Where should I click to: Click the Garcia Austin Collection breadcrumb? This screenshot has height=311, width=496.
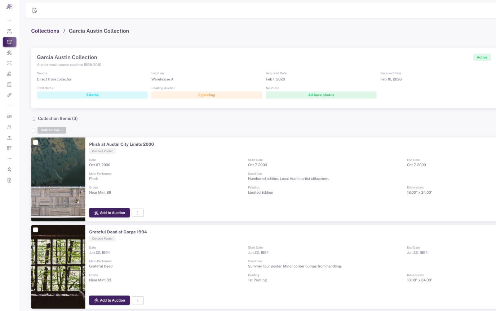99,31
